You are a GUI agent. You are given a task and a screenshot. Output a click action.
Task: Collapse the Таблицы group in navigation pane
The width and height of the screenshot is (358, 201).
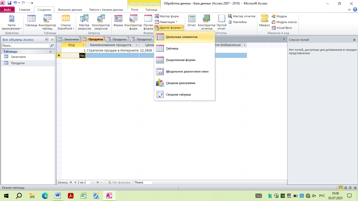click(x=51, y=52)
